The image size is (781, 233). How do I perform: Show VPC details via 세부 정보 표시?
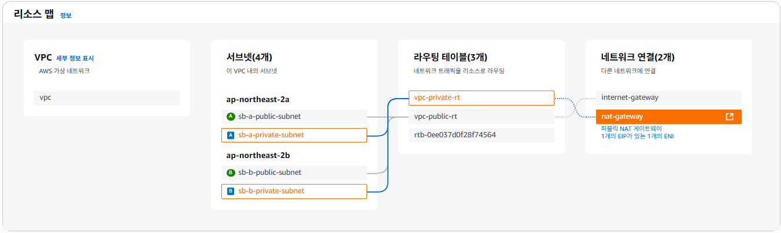75,58
